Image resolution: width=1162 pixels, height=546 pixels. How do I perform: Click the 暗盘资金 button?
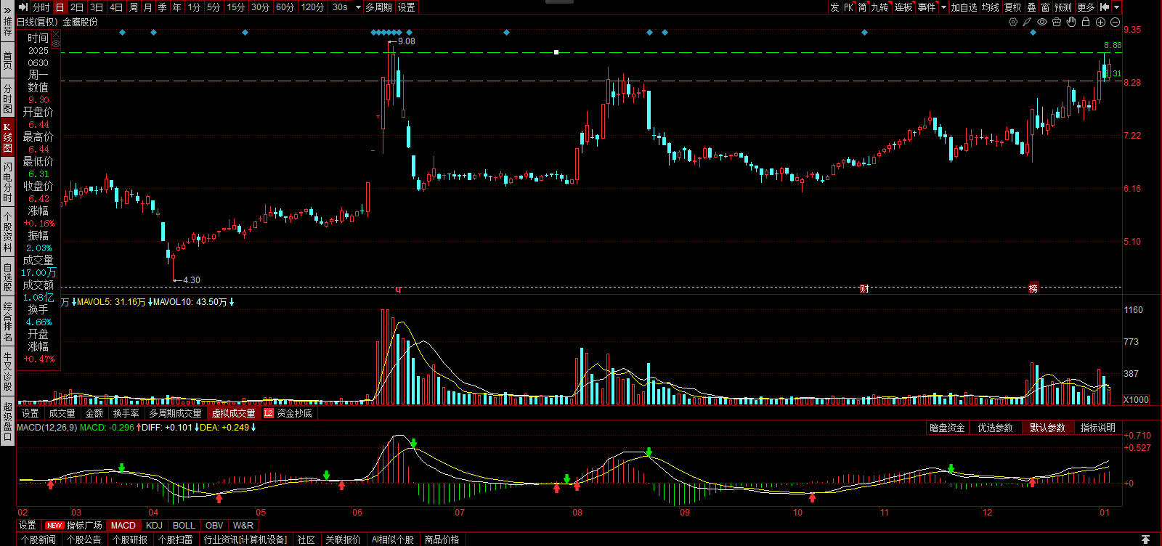(947, 428)
